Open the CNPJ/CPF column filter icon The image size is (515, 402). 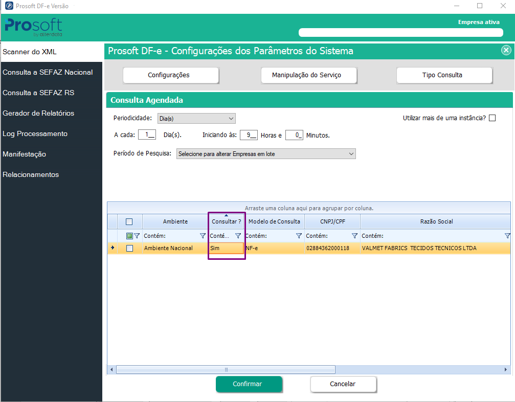355,236
